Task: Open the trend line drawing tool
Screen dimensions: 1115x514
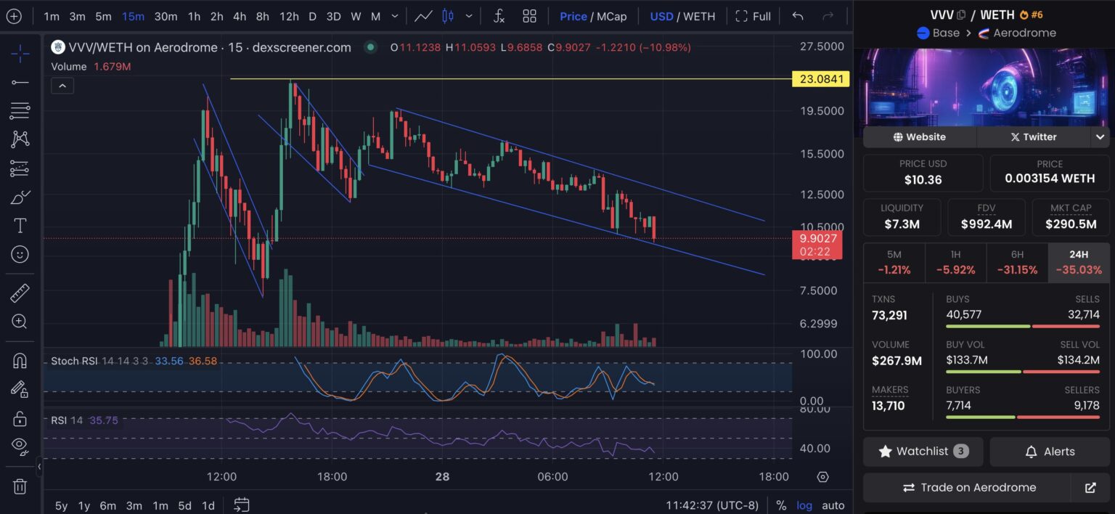Action: 20,81
